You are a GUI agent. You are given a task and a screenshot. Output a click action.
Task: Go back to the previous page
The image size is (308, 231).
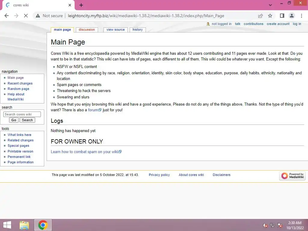click(x=7, y=16)
